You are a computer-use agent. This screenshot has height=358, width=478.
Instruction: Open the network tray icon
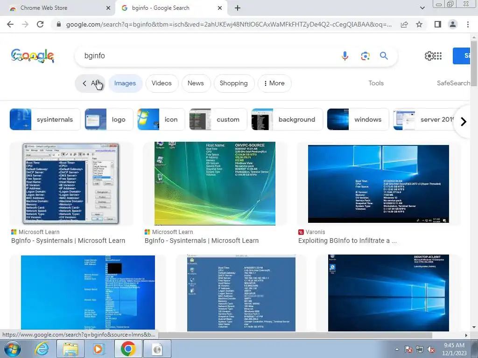(420, 349)
